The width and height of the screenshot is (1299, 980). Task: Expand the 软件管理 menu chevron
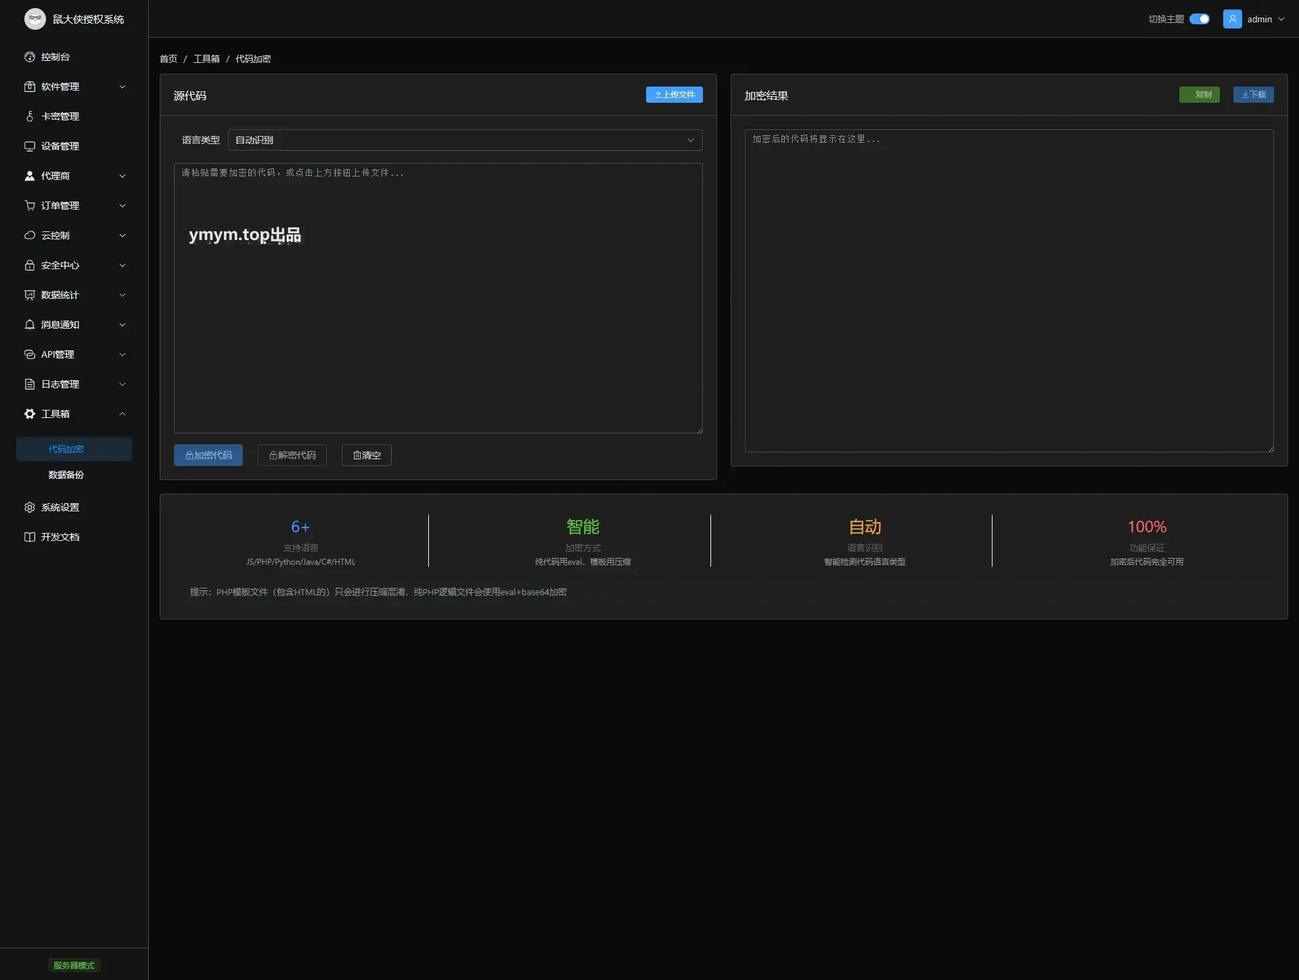122,87
